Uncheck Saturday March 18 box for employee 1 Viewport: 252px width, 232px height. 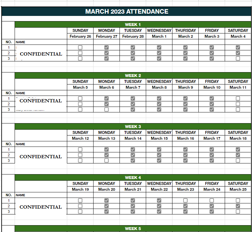[x=238, y=149]
